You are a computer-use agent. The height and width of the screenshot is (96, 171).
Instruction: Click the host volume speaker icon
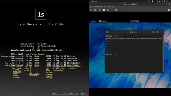162,1
